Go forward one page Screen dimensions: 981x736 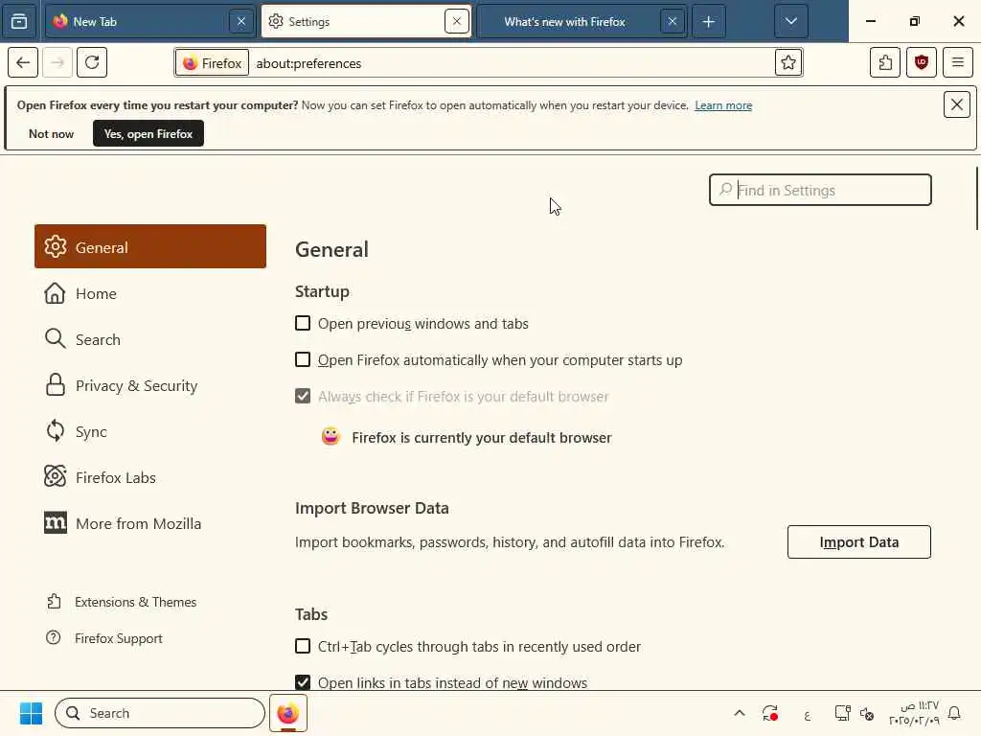click(57, 62)
